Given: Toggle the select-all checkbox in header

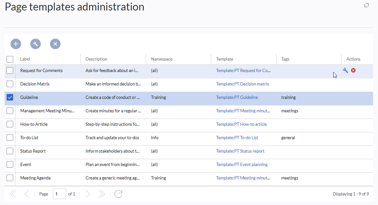Looking at the screenshot, I should pos(10,59).
